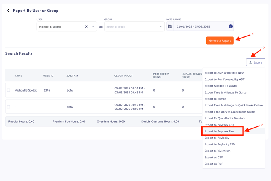This screenshot has width=271, height=181.
Task: Expand the User dropdown arrow
Action: coord(93,27)
